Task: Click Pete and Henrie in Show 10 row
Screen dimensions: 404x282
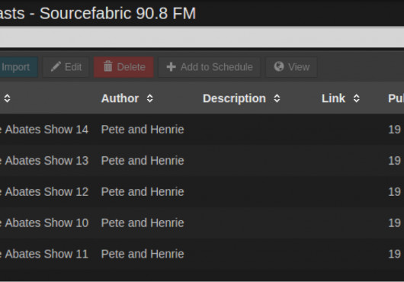Action: pyautogui.click(x=143, y=223)
